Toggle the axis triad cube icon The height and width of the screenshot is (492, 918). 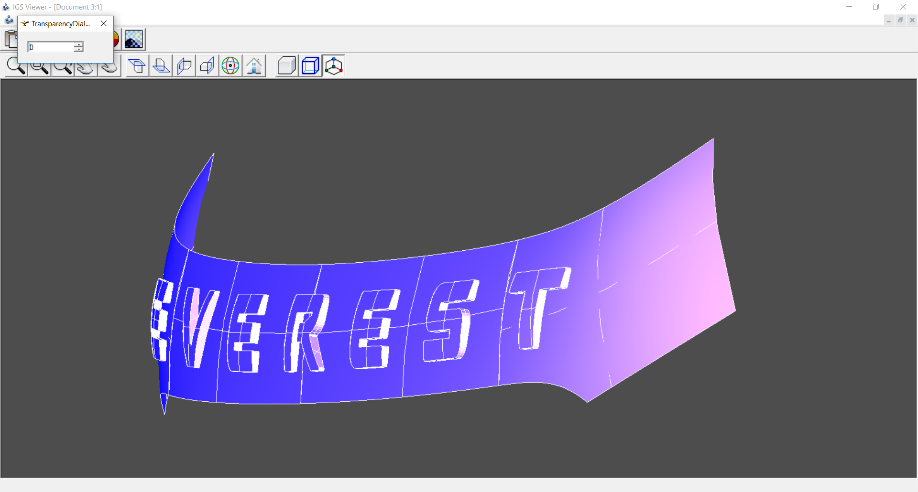[334, 66]
